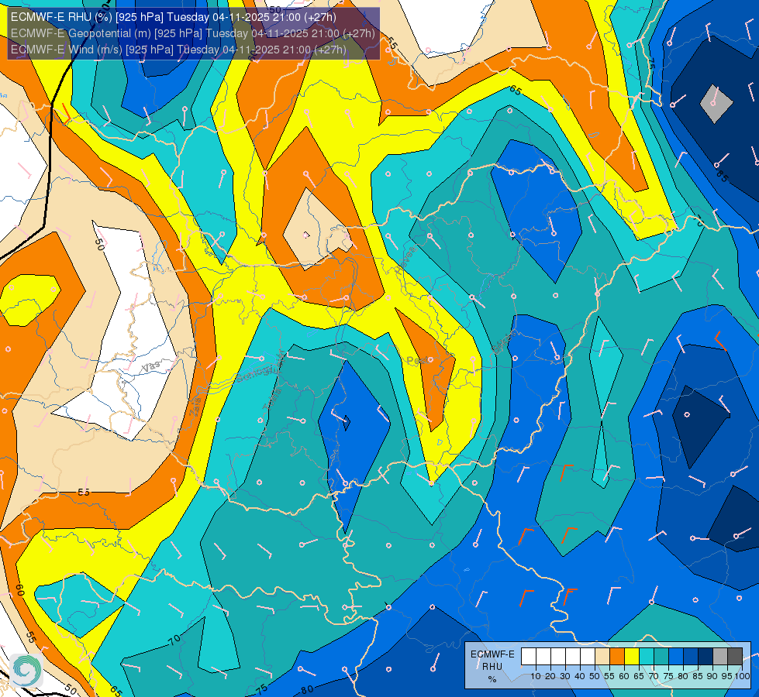759x697 pixels.
Task: Pick the yellow 60-65 legend swatch
Action: click(x=632, y=657)
